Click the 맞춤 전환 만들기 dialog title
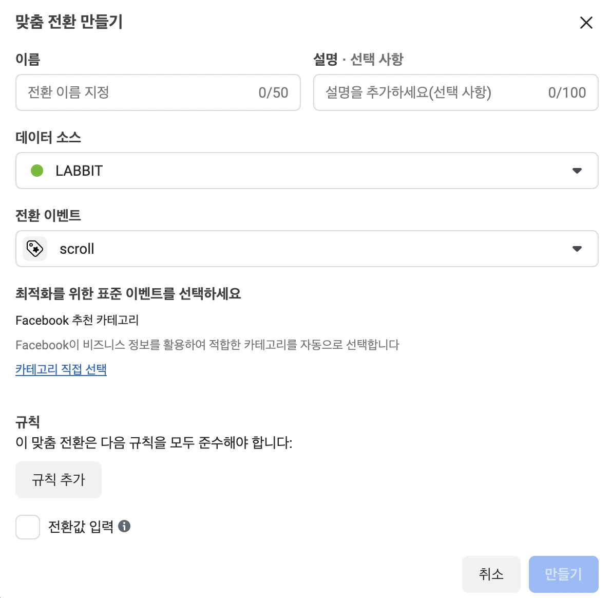This screenshot has width=611, height=598. [68, 23]
